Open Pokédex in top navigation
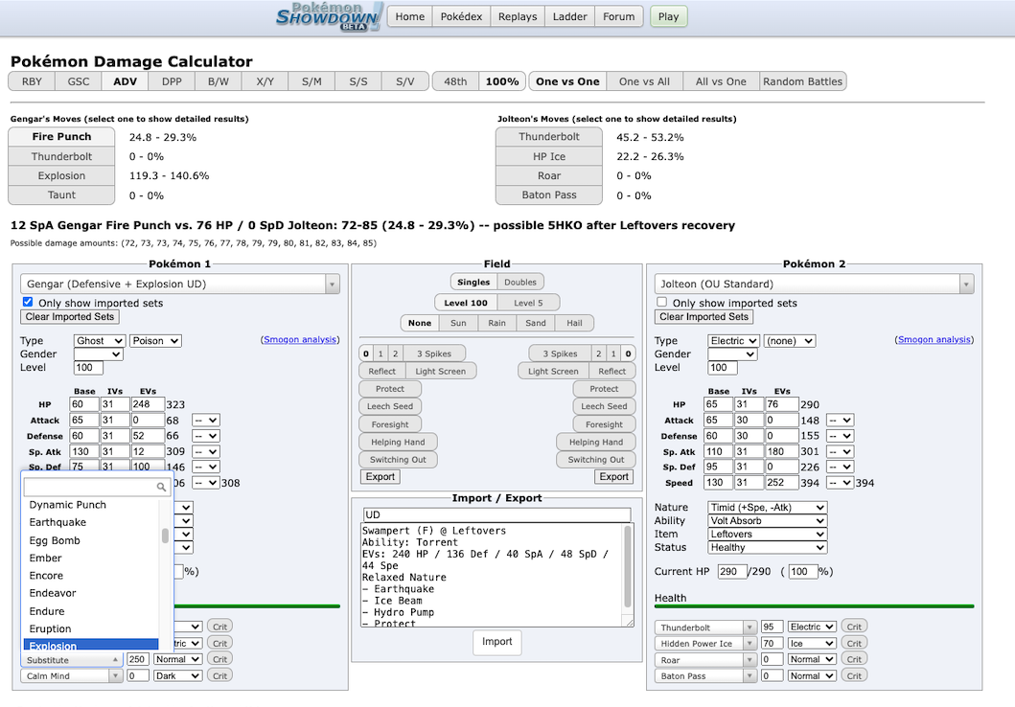1015x707 pixels. (x=461, y=17)
